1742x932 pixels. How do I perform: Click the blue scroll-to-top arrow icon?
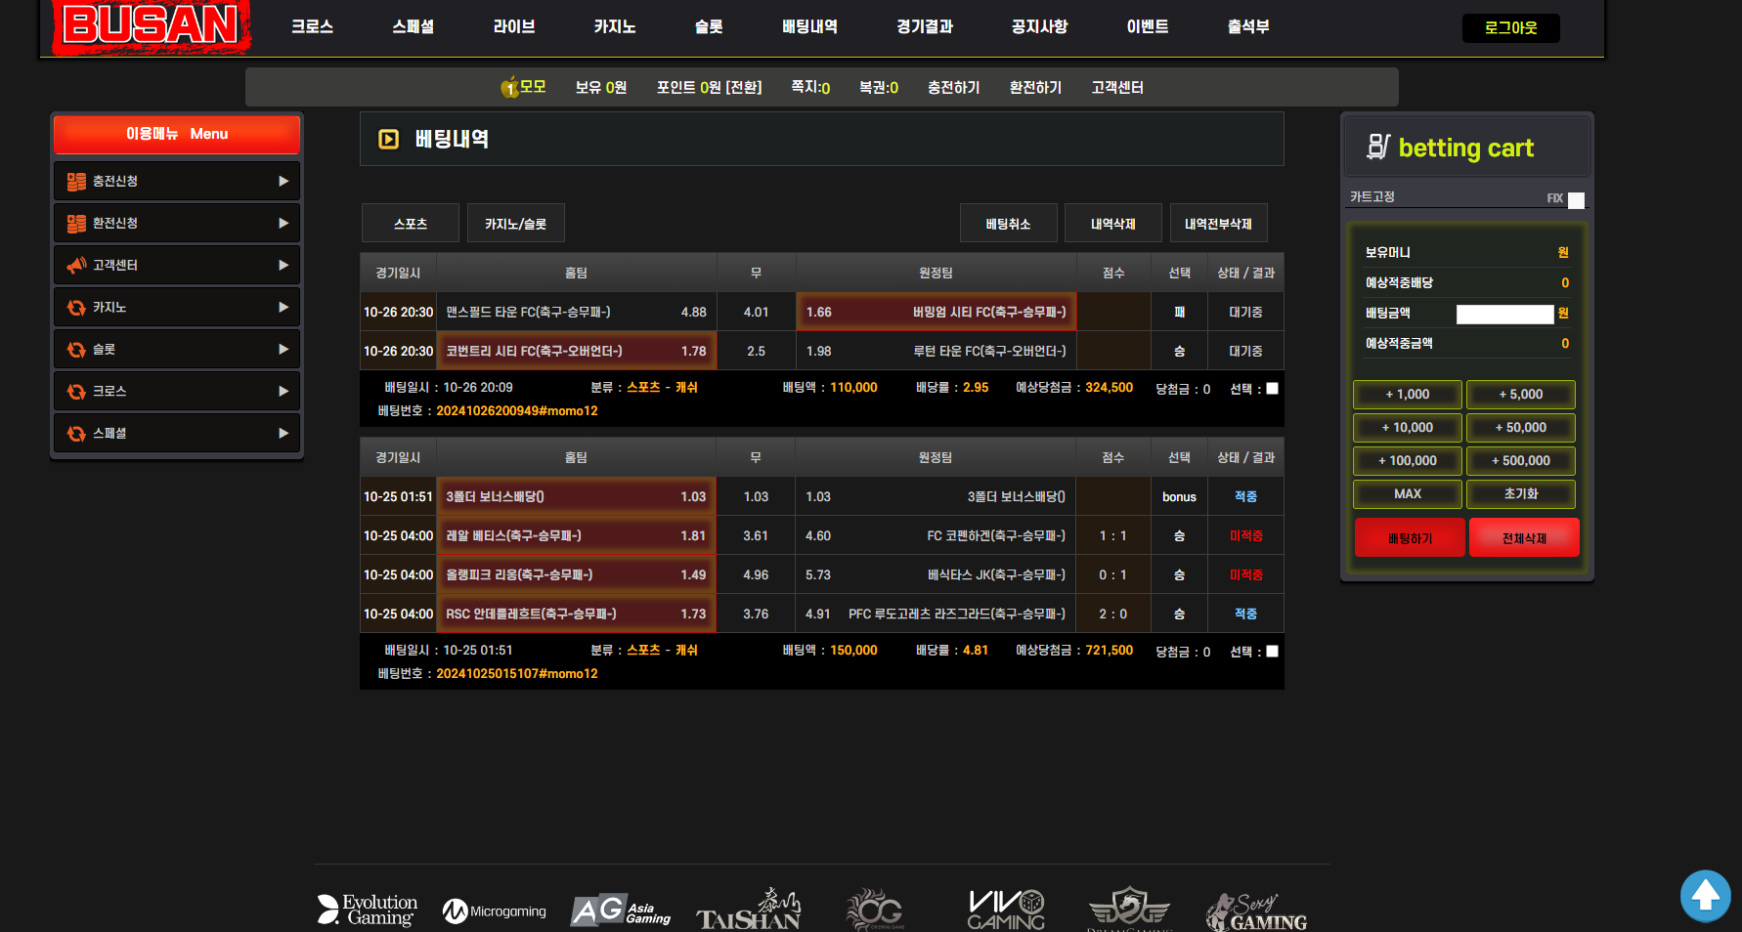tap(1705, 895)
